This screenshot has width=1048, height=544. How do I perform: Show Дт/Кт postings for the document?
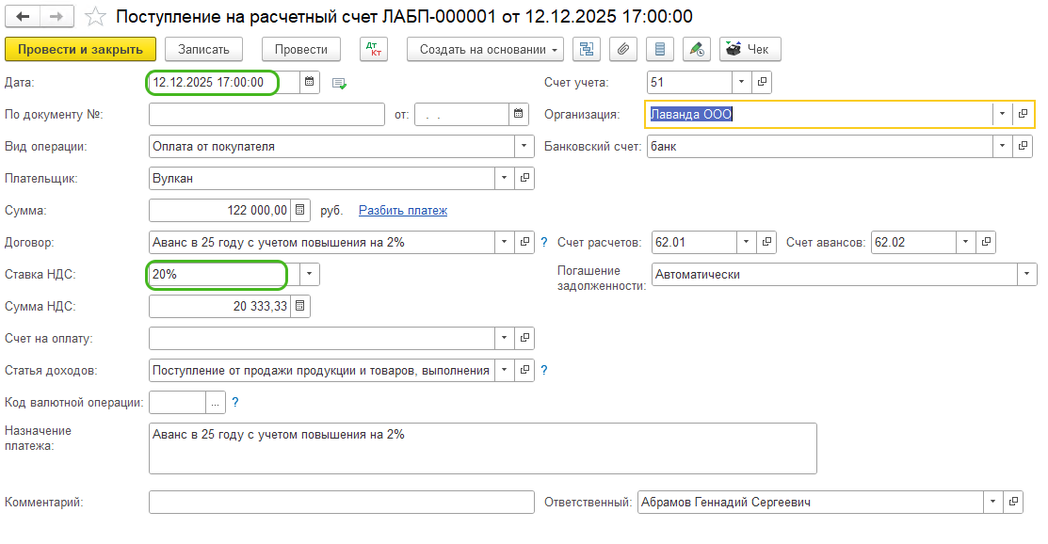pyautogui.click(x=374, y=49)
